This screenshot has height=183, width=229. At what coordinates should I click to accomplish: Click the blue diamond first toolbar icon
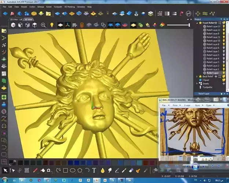(x=5, y=14)
